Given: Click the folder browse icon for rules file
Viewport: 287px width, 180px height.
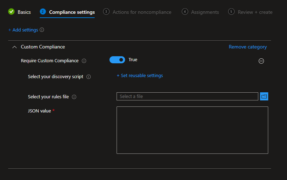Looking at the screenshot, I should tap(264, 96).
